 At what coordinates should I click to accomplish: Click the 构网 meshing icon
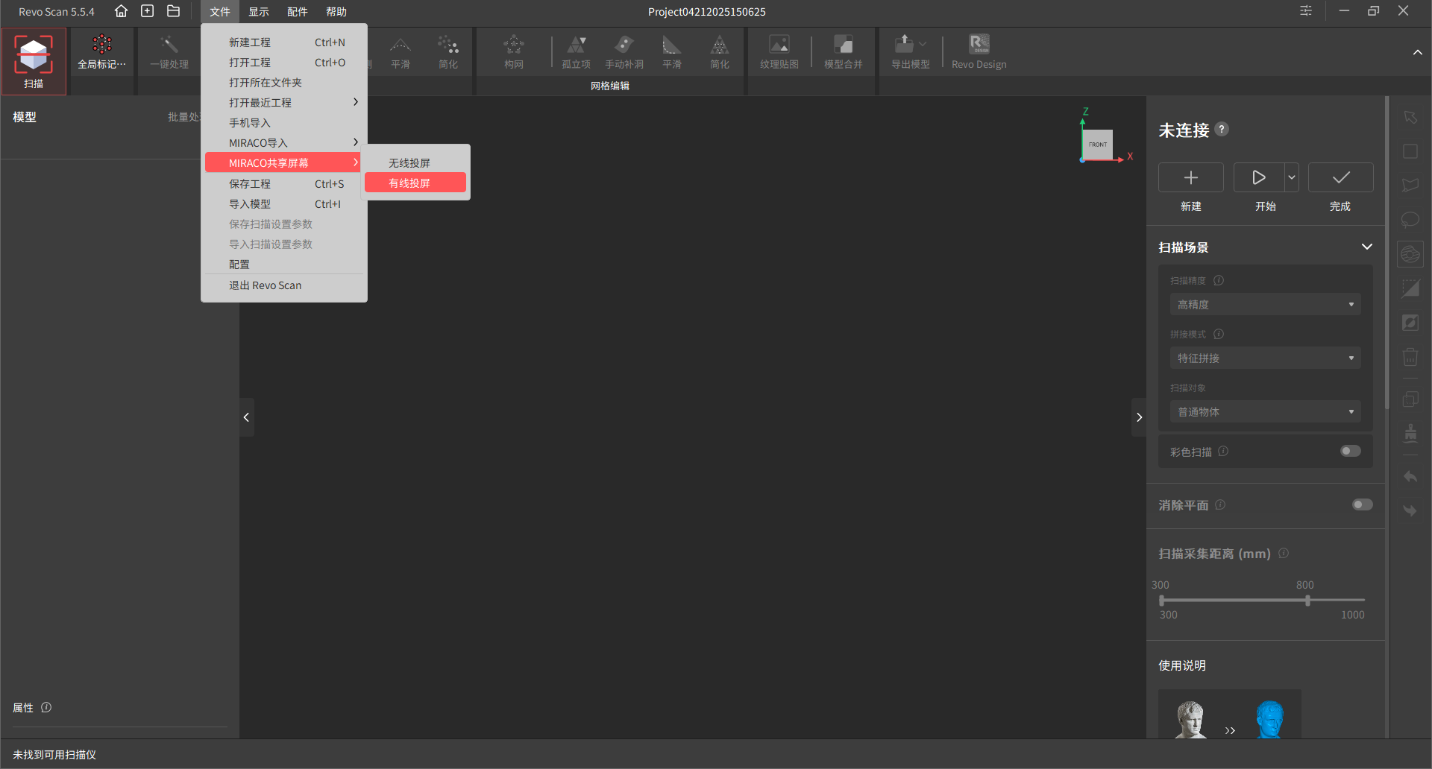click(514, 52)
